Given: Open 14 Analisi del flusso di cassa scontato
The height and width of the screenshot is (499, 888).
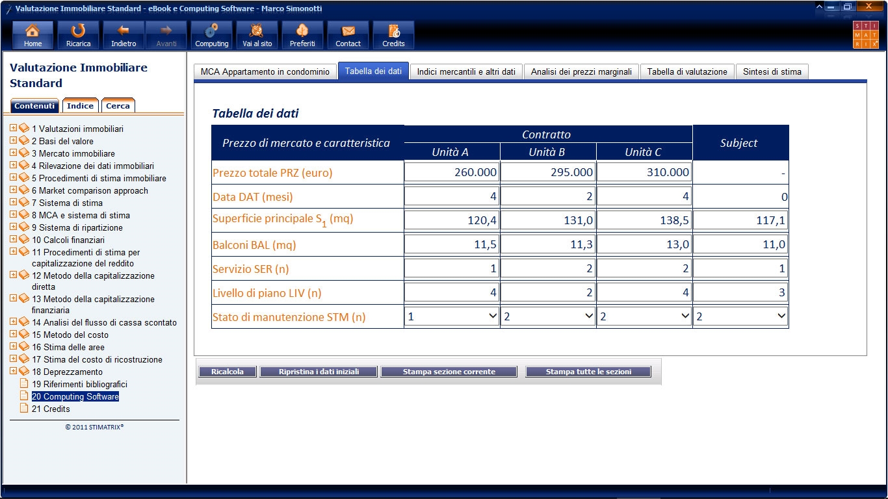Looking at the screenshot, I should (x=104, y=322).
